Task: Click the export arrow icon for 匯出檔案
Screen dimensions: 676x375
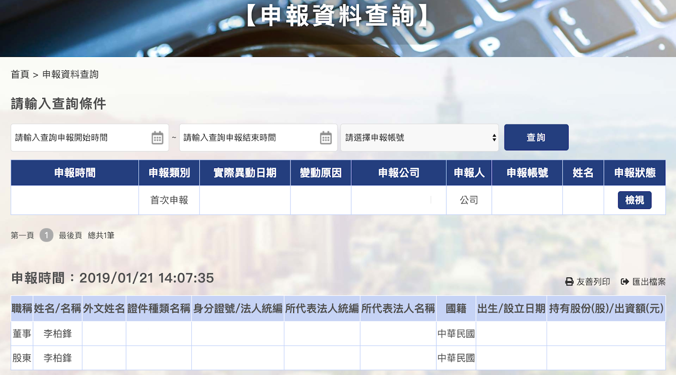Action: click(625, 282)
